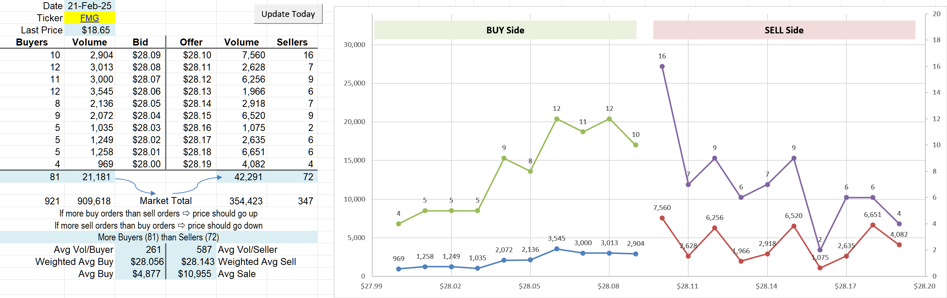Screen dimensions: 947x298
Task: Open the FMG ticker hyperlink
Action: (89, 18)
